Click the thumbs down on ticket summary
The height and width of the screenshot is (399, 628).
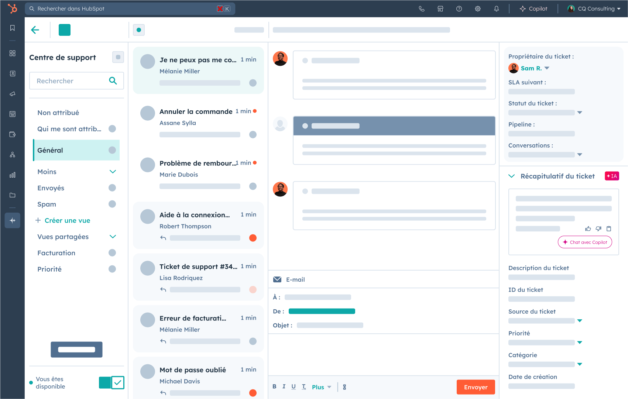[598, 229]
